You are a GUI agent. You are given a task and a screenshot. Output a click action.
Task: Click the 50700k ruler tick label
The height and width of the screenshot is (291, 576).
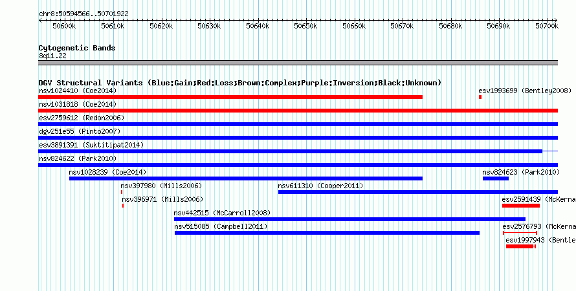click(x=547, y=26)
